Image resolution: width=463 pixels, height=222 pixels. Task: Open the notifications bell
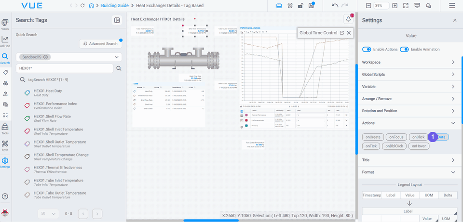pos(348,19)
